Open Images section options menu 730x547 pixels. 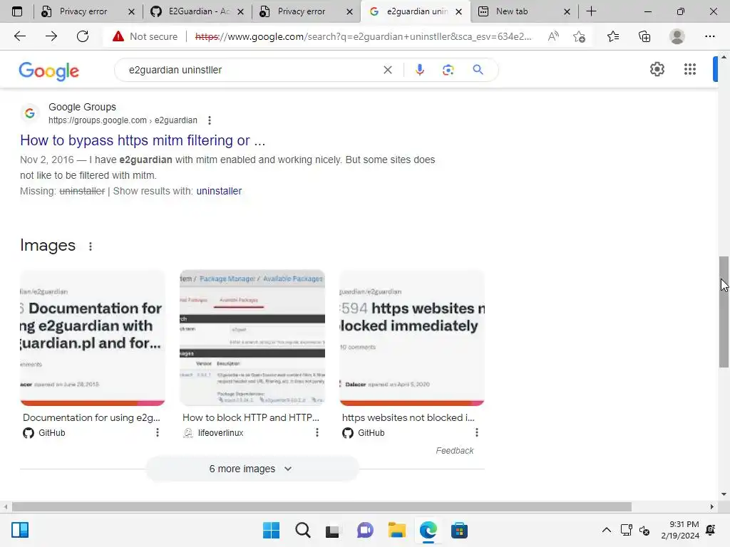click(91, 246)
